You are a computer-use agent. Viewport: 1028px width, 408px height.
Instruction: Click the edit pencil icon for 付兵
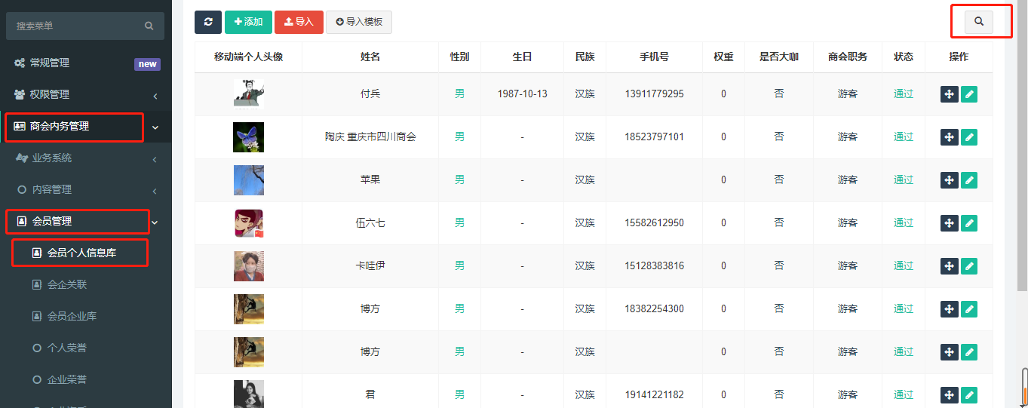coord(969,94)
